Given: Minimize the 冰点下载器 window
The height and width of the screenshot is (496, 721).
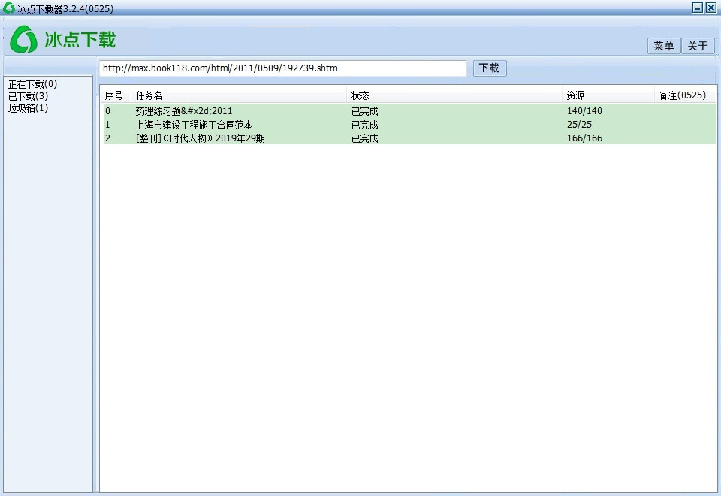Looking at the screenshot, I should (698, 8).
